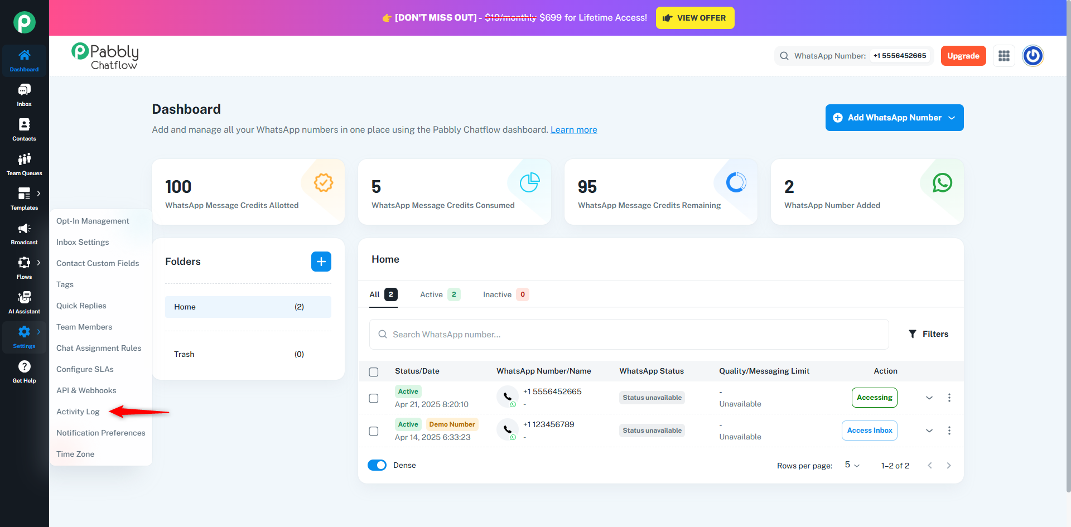Click the Credits Consumed pie icon
1071x527 pixels.
pos(529,182)
